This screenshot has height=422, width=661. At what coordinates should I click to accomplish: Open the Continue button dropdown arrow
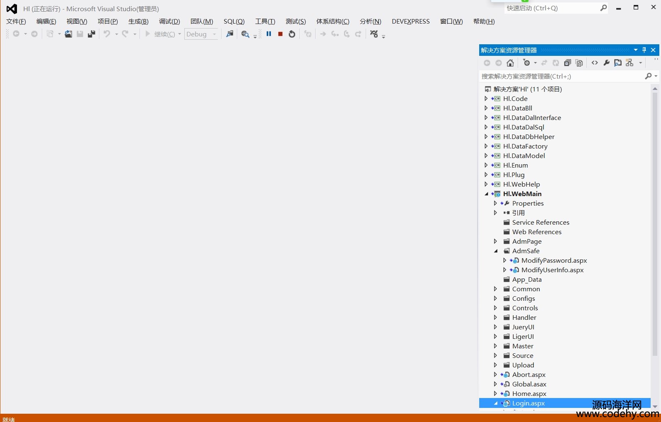pyautogui.click(x=179, y=34)
